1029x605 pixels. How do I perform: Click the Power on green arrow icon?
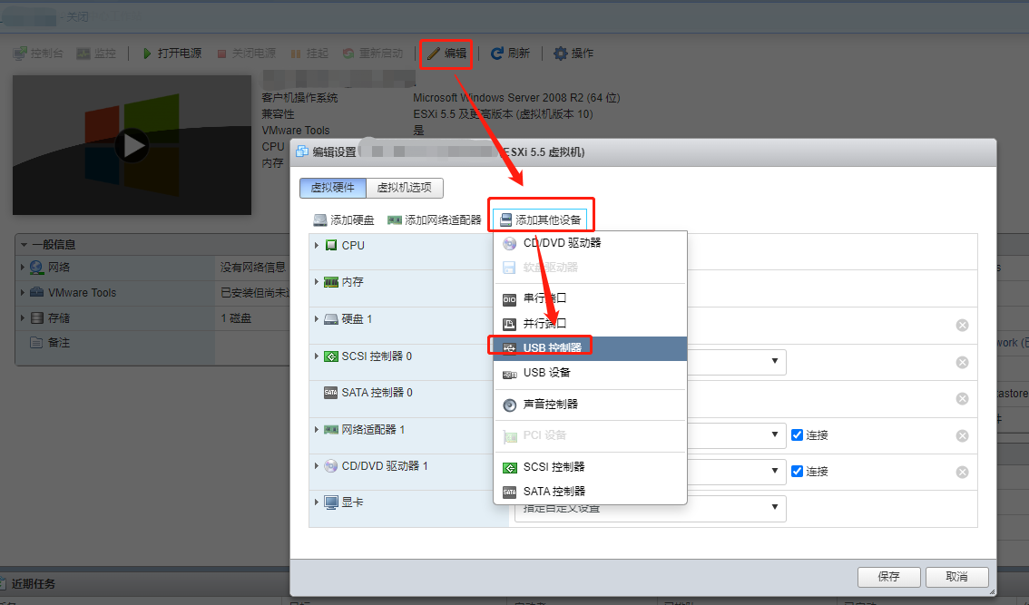click(x=147, y=54)
